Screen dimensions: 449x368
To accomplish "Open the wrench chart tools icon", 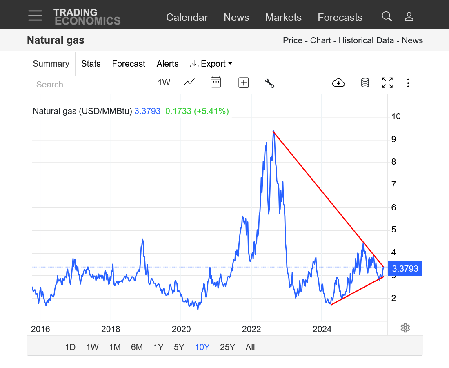I will (x=269, y=83).
